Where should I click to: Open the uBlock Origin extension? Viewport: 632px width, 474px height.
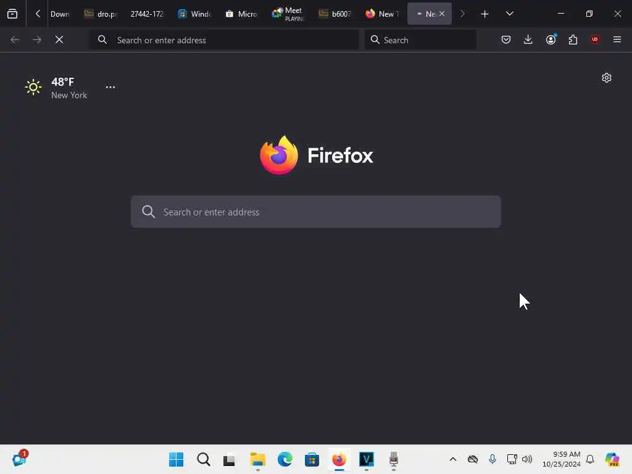click(595, 39)
